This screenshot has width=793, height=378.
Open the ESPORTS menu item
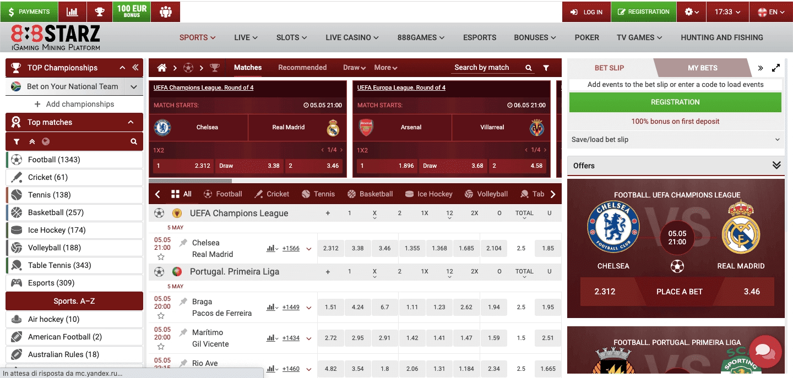tap(480, 37)
